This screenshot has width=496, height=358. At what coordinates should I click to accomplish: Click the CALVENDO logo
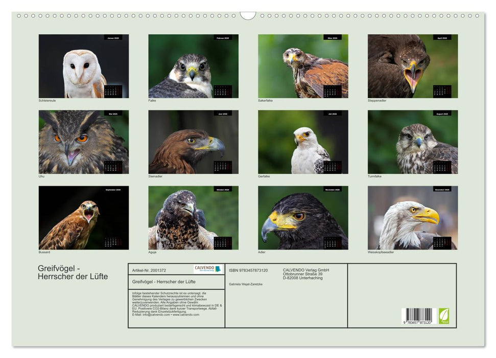pyautogui.click(x=208, y=269)
